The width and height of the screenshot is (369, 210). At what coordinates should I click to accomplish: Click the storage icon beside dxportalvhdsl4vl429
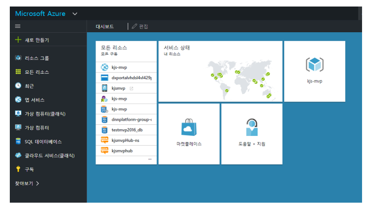click(105, 78)
